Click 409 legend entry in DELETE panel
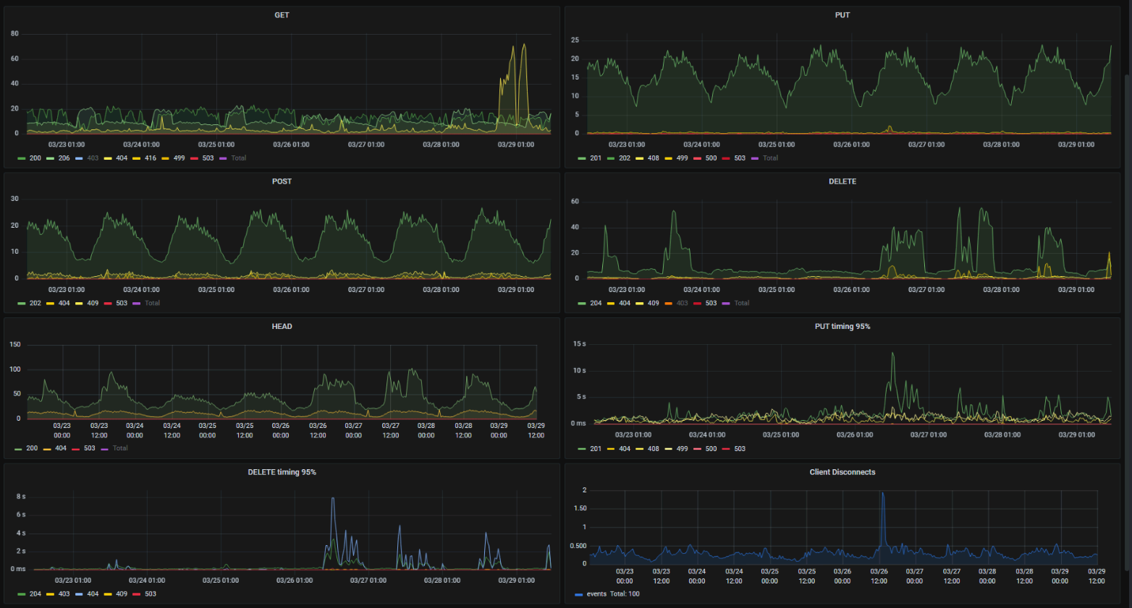This screenshot has height=608, width=1132. tap(648, 303)
